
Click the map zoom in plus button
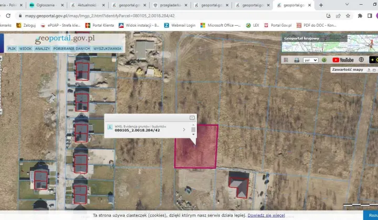point(1,59)
